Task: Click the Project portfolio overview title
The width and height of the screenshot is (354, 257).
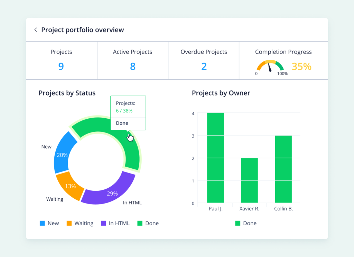Action: click(82, 30)
